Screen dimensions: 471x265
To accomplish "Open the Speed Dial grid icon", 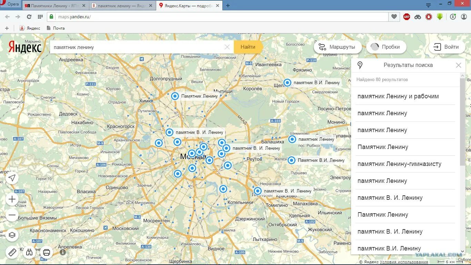I will (x=40, y=17).
